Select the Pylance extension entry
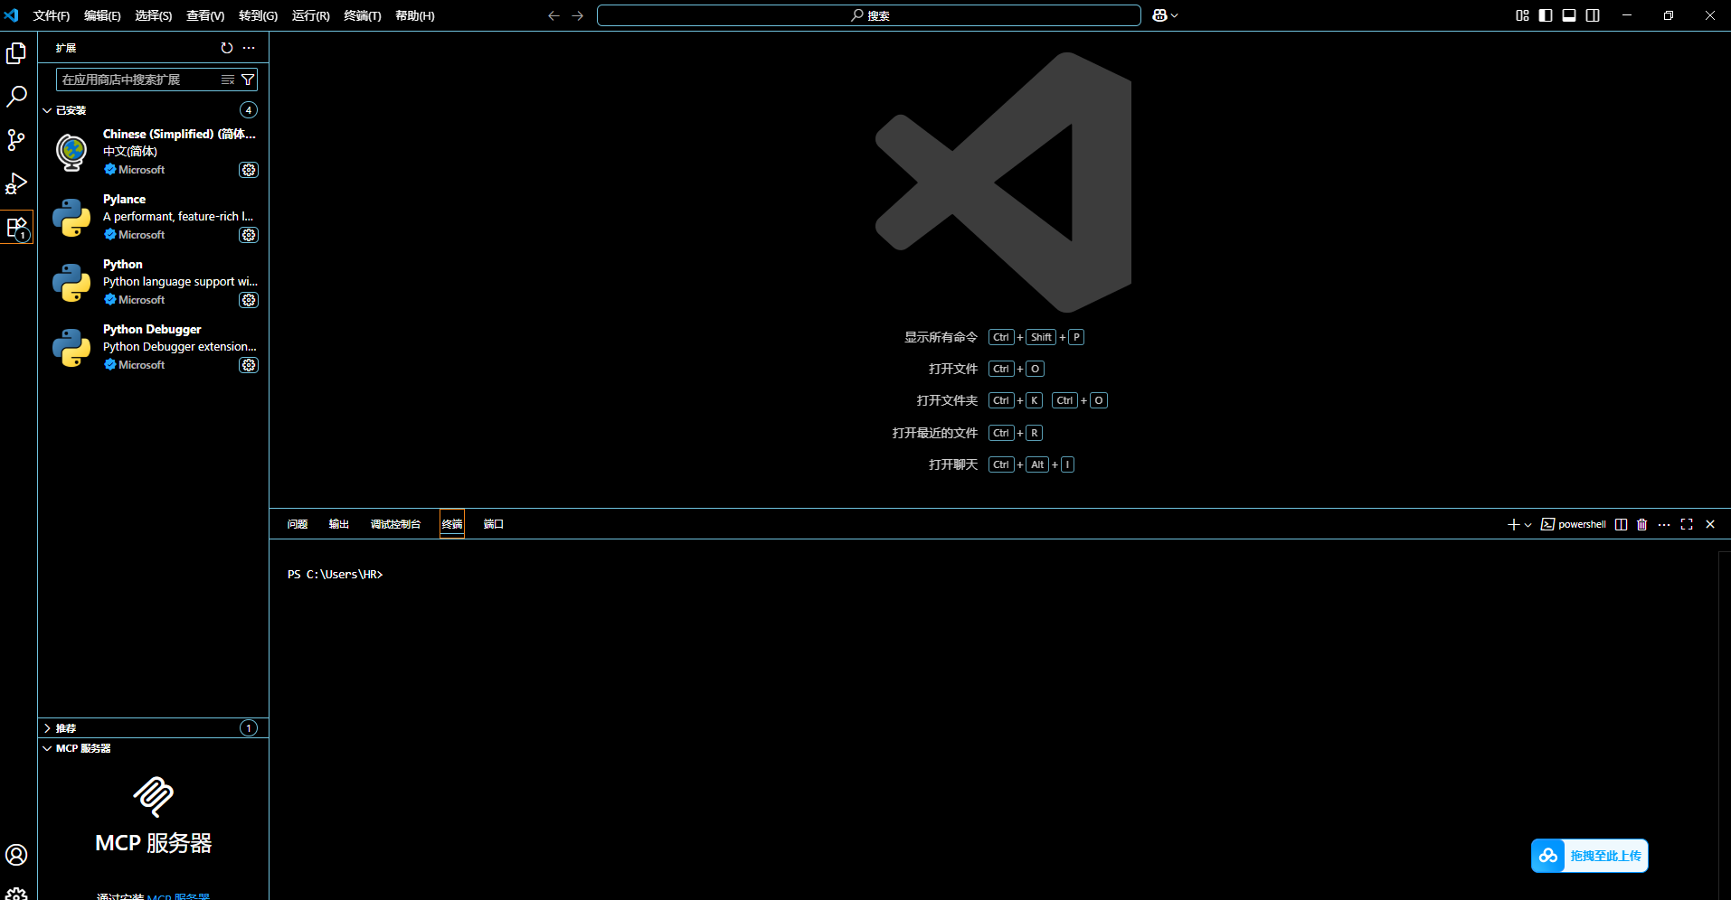 click(x=153, y=217)
